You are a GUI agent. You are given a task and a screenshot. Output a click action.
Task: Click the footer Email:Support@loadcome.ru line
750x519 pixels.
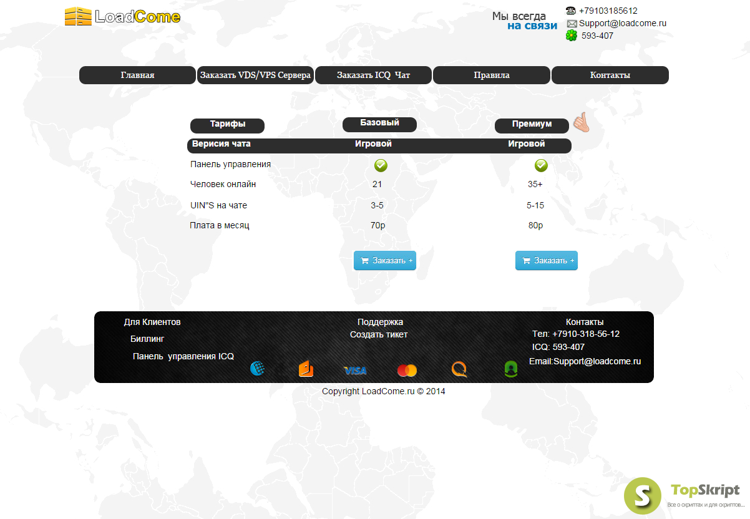coord(585,361)
